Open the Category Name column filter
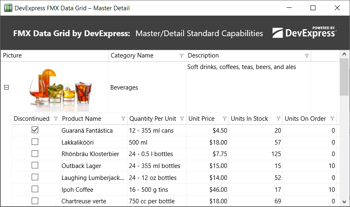 point(182,56)
